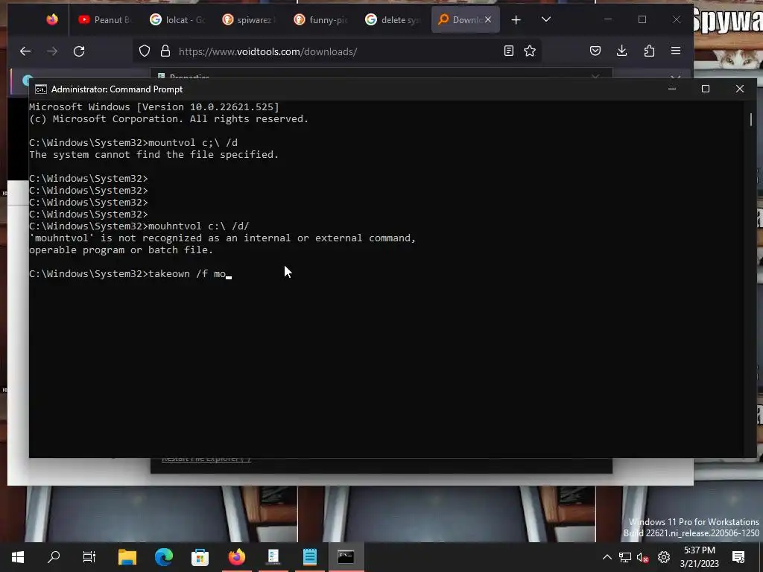Click the text 'mouhntvol c:\ /d/'

(198, 226)
